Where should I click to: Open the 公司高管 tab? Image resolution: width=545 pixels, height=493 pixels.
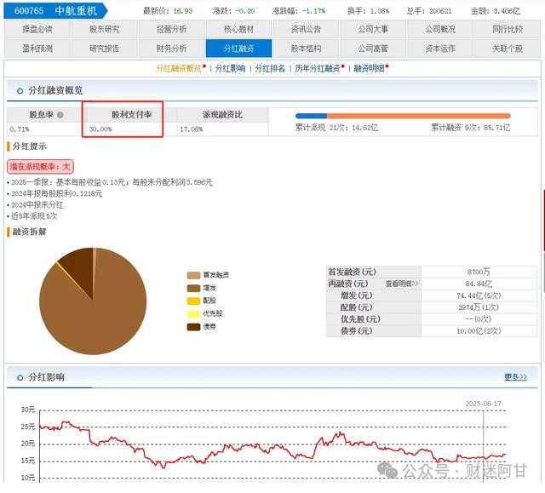373,49
